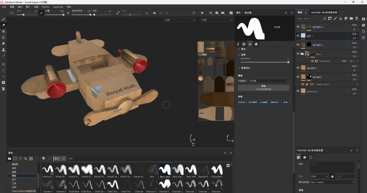The image size is (367, 193).
Task: Open the Base Color channel dropdown
Action: [x=305, y=18]
